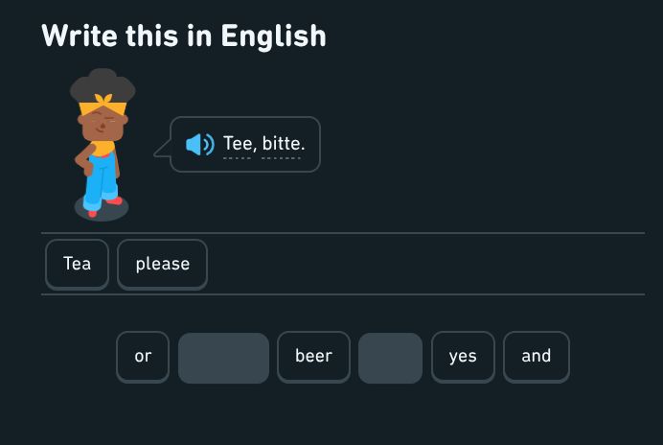Screen dimensions: 663x445
Task: Click the character's dark hair bun
Action: [x=103, y=83]
